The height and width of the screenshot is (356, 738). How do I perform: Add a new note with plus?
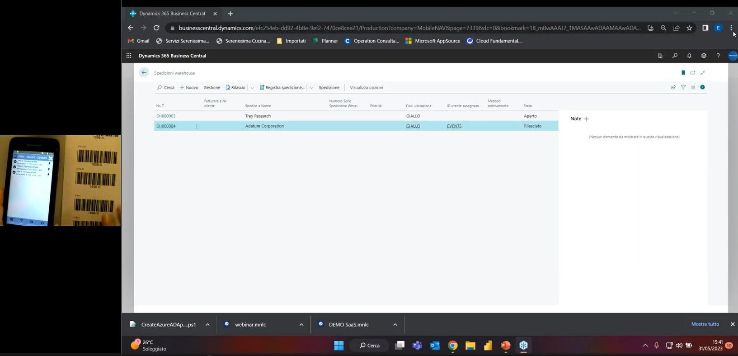click(587, 119)
